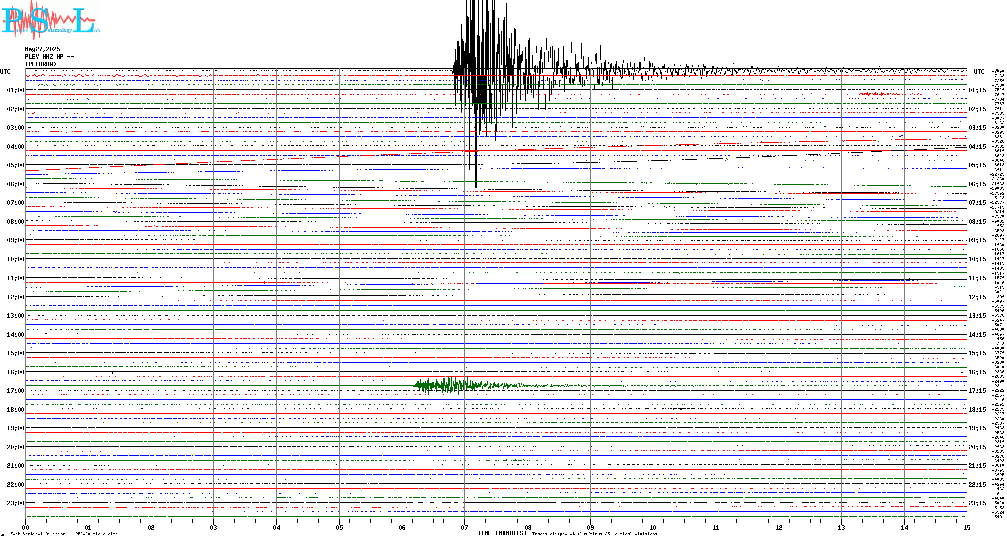Viewport: 1007px width, 541px height.
Task: Click the right UTC axis label
Action: [979, 72]
